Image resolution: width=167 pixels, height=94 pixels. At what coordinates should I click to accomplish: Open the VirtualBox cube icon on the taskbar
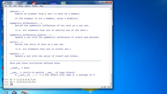pos(14,92)
